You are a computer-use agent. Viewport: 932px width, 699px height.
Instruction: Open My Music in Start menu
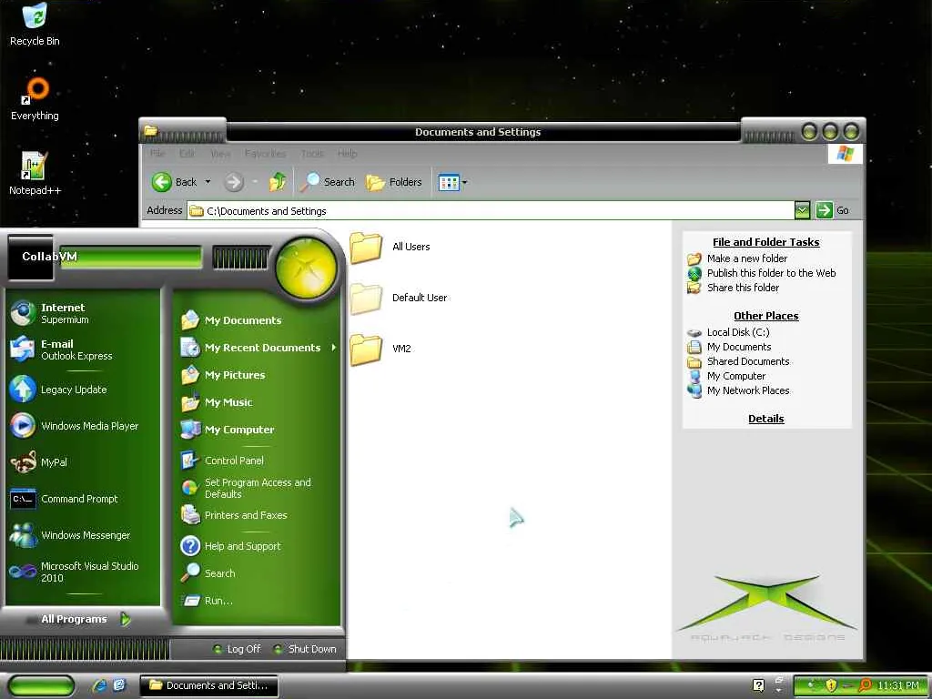(x=257, y=402)
